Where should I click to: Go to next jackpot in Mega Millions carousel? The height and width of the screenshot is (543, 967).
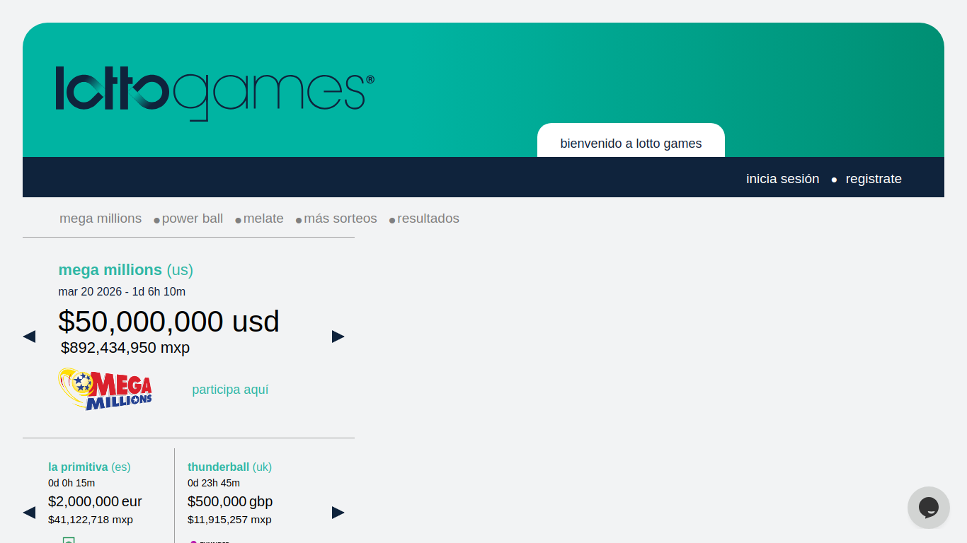(338, 337)
